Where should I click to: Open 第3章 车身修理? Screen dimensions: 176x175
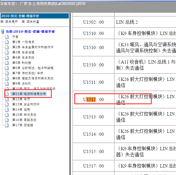[x=23, y=52]
